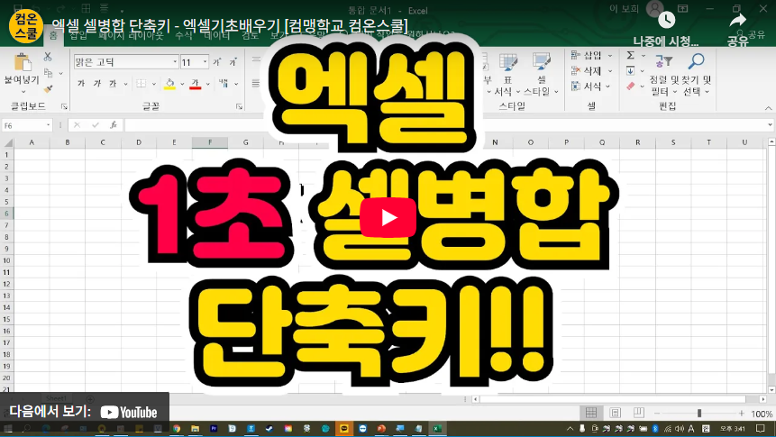The width and height of the screenshot is (776, 437).
Task: Click the Select All corner triangle
Action: (x=8, y=142)
